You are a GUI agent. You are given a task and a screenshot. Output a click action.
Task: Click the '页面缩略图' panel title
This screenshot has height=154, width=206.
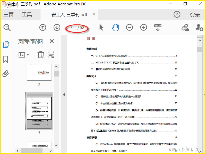(30, 41)
